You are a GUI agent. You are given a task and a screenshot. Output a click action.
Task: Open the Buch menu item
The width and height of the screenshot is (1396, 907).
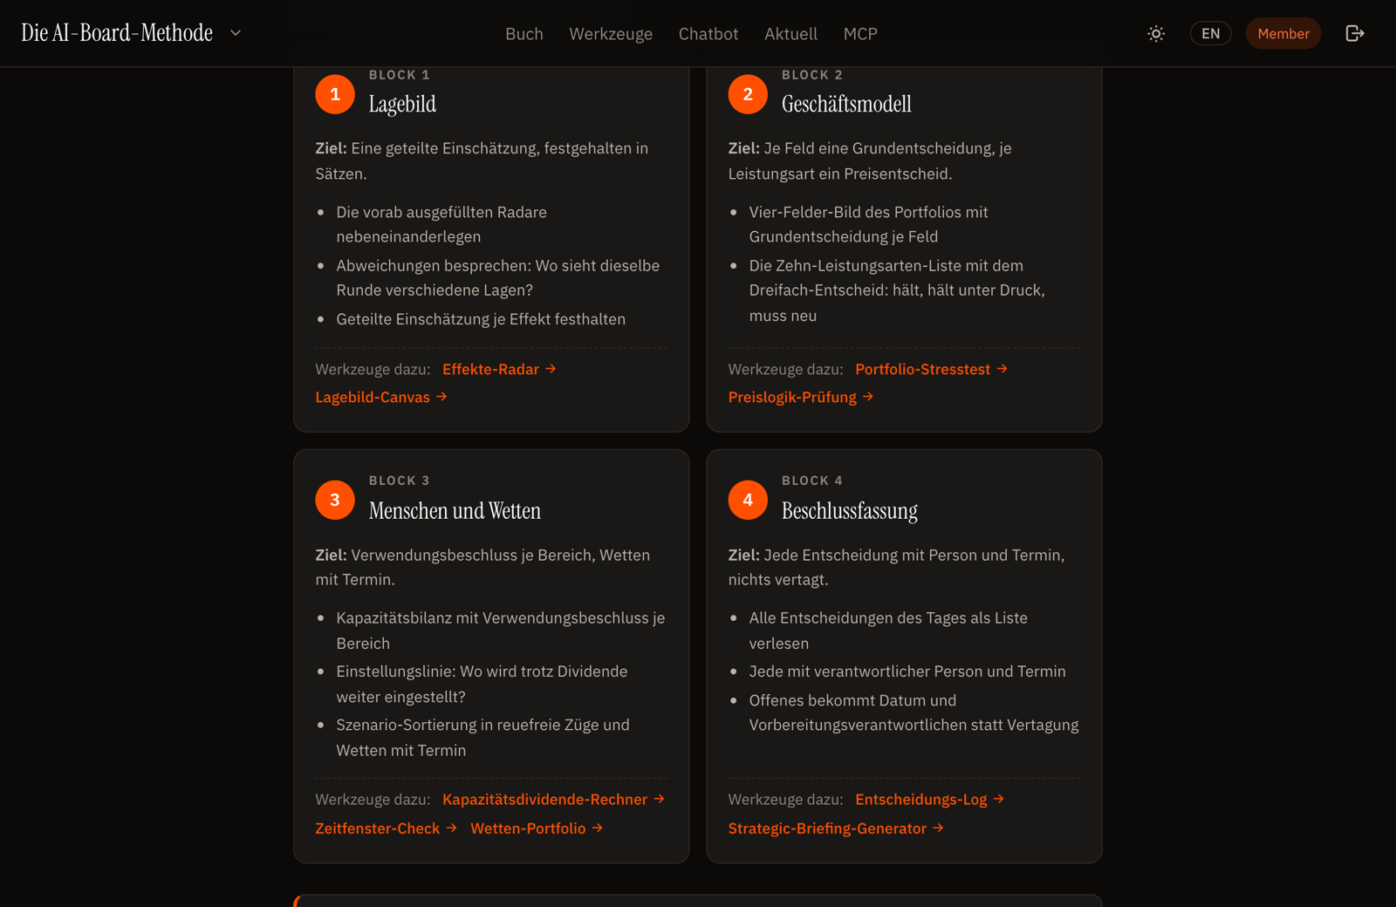(524, 34)
